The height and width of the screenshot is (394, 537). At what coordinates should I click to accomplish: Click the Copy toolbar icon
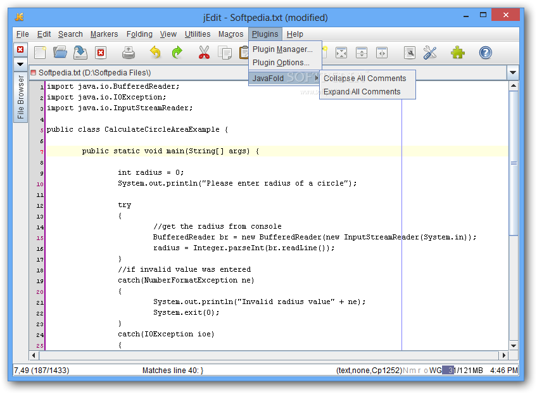click(225, 53)
